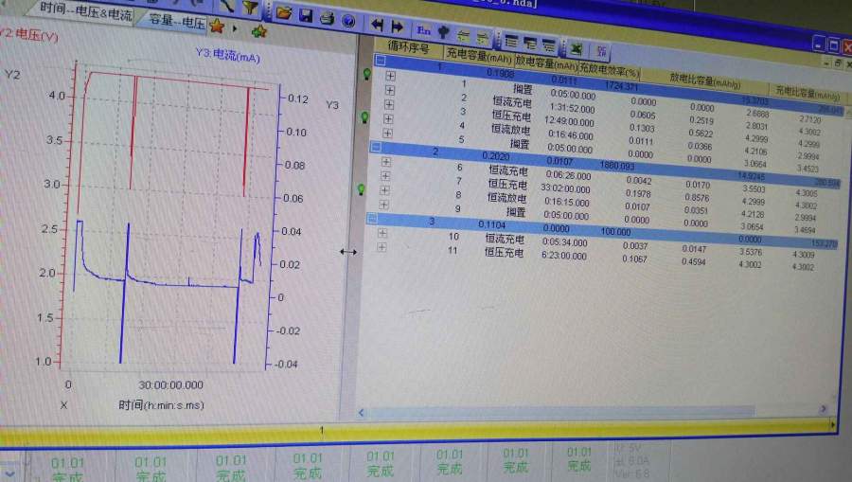Collapse cycle 2 group row

coord(376,148)
